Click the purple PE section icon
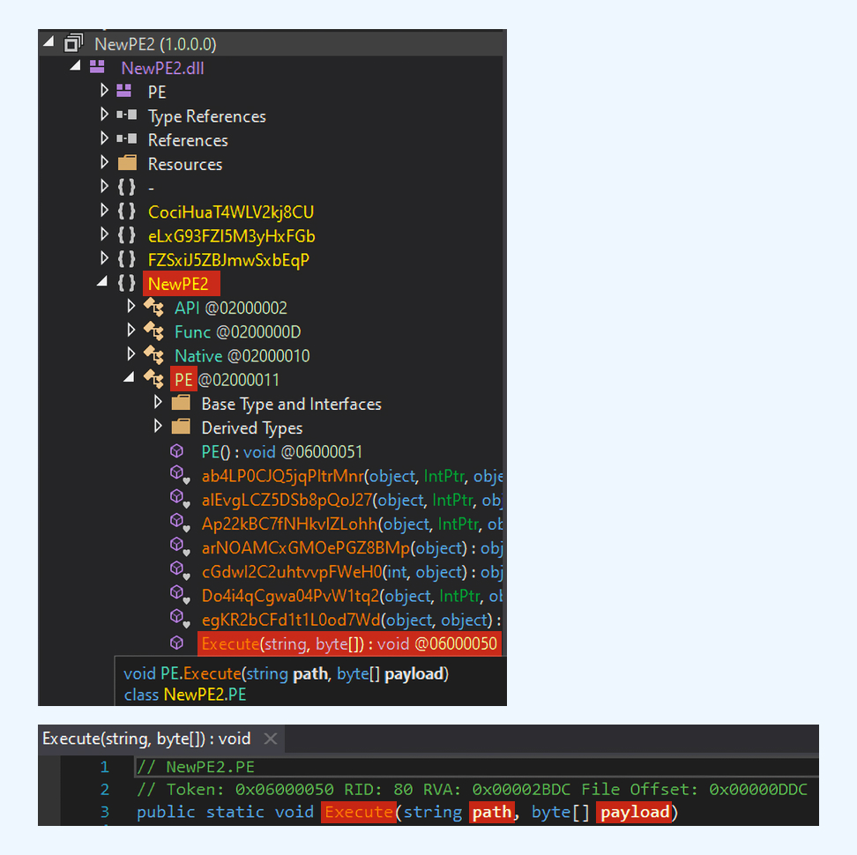The image size is (857, 855). 124,91
